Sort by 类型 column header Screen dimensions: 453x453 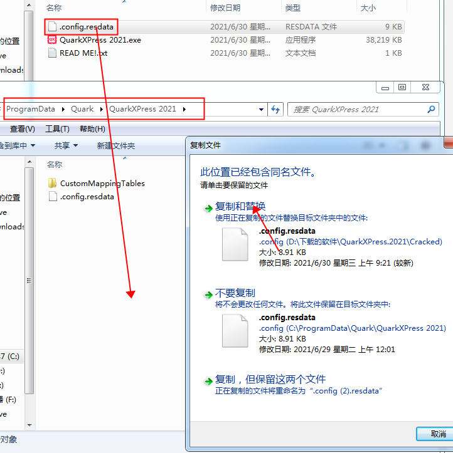click(293, 8)
